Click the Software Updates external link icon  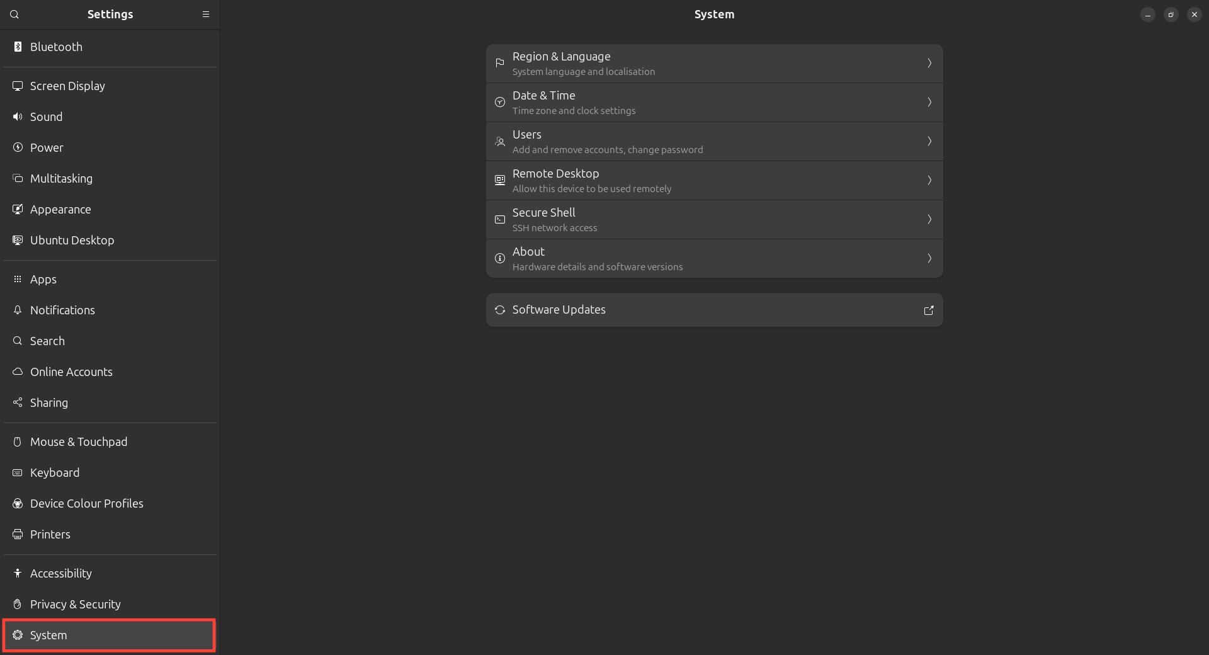click(929, 310)
